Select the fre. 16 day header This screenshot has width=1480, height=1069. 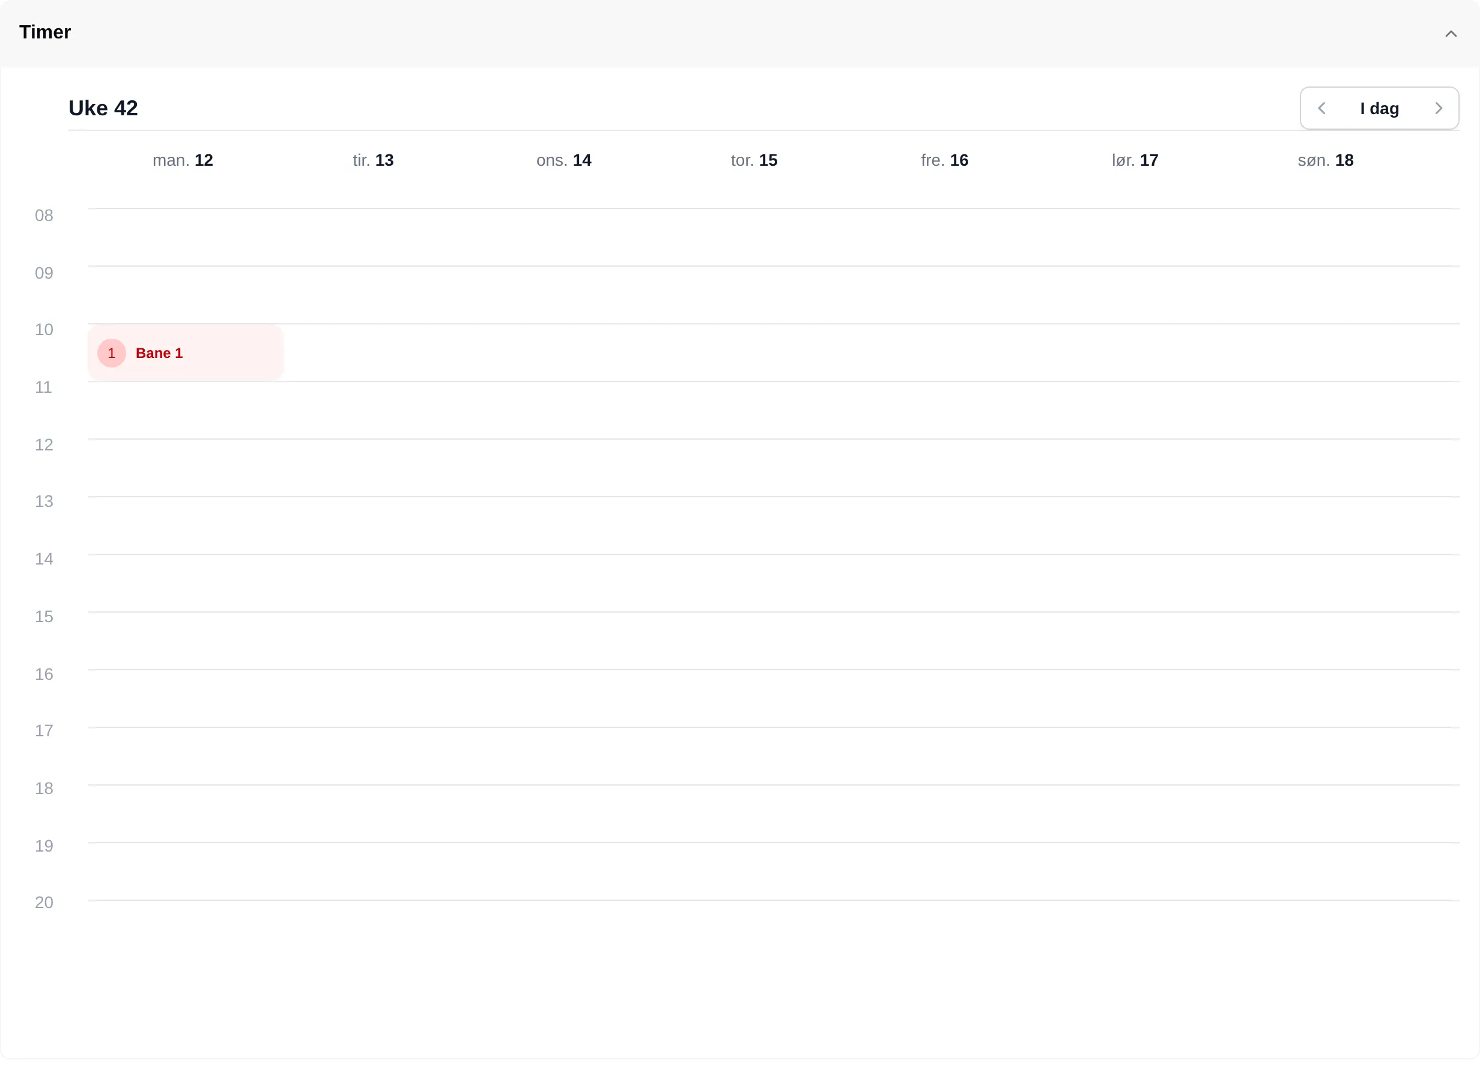pos(944,160)
